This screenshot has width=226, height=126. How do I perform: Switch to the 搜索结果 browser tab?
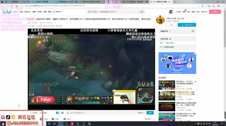(x=137, y=2)
